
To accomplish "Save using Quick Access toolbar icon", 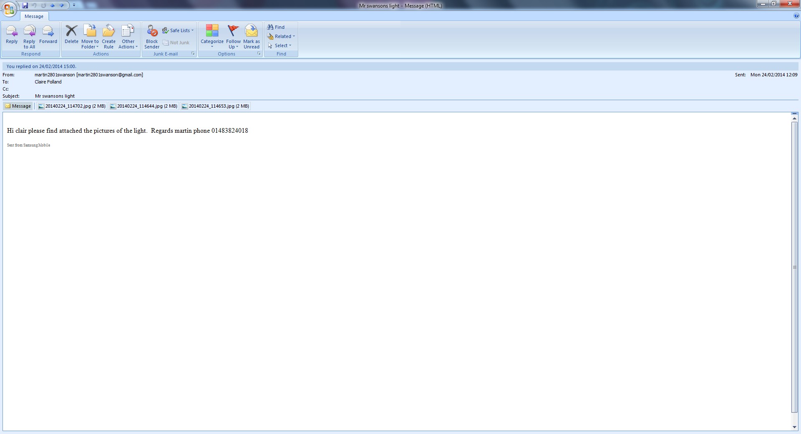I will tap(25, 5).
